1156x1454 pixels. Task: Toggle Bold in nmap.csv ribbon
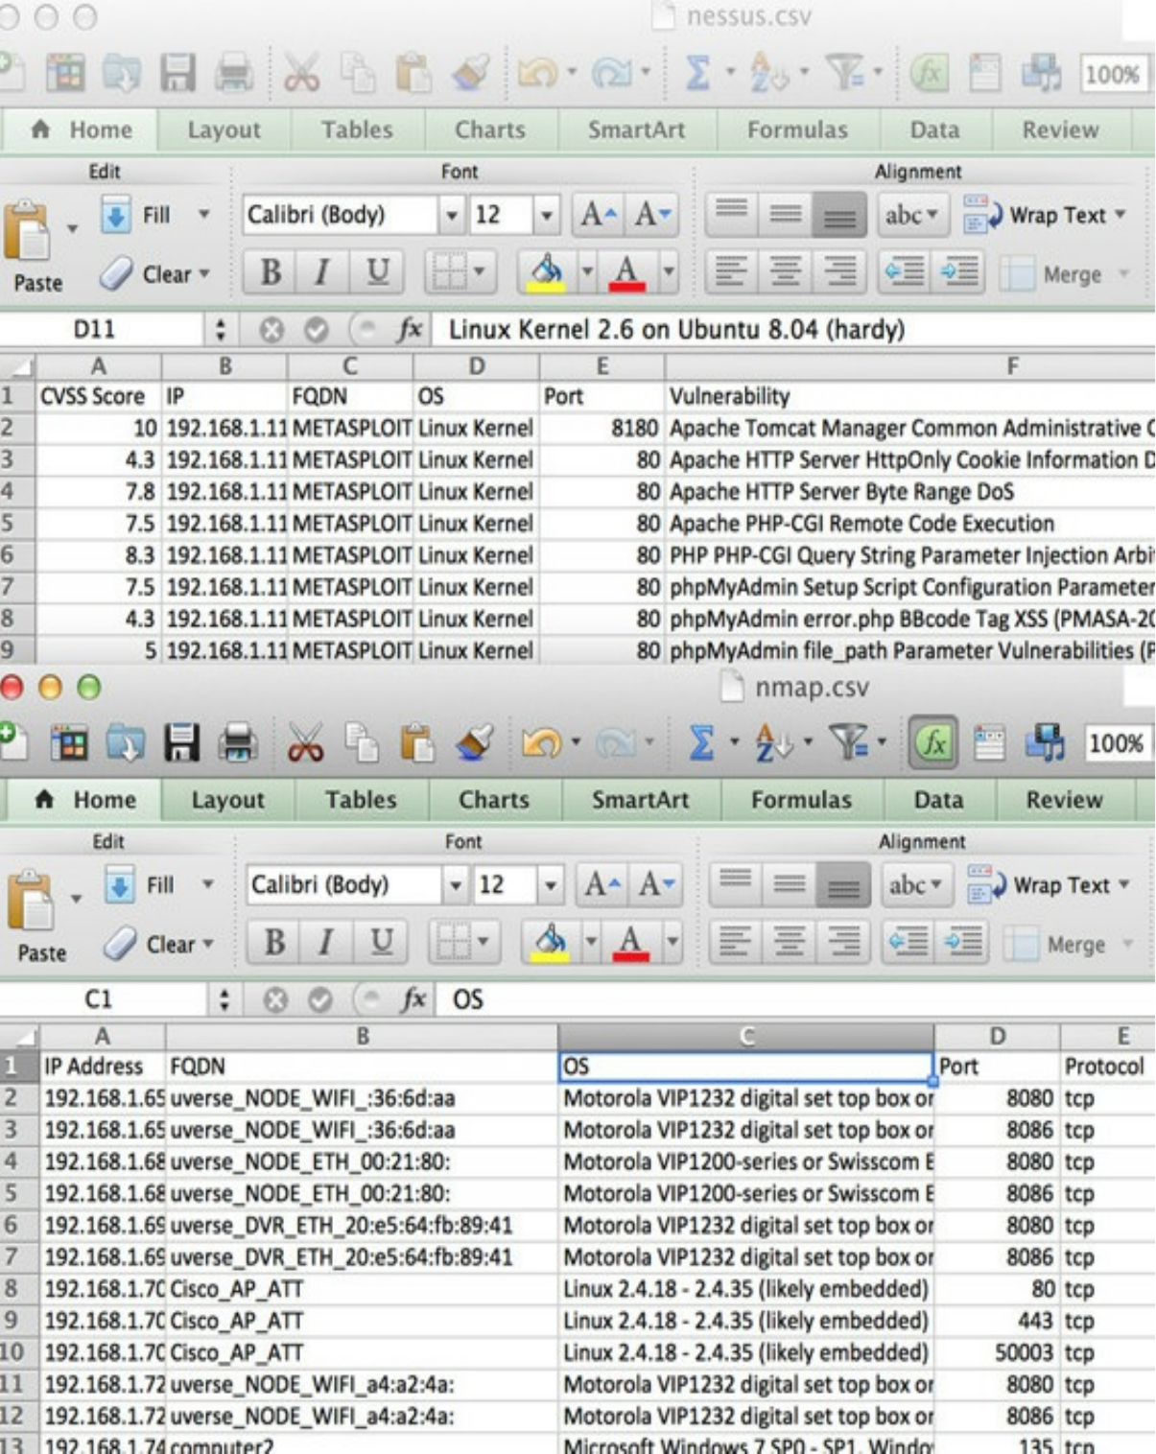274,943
